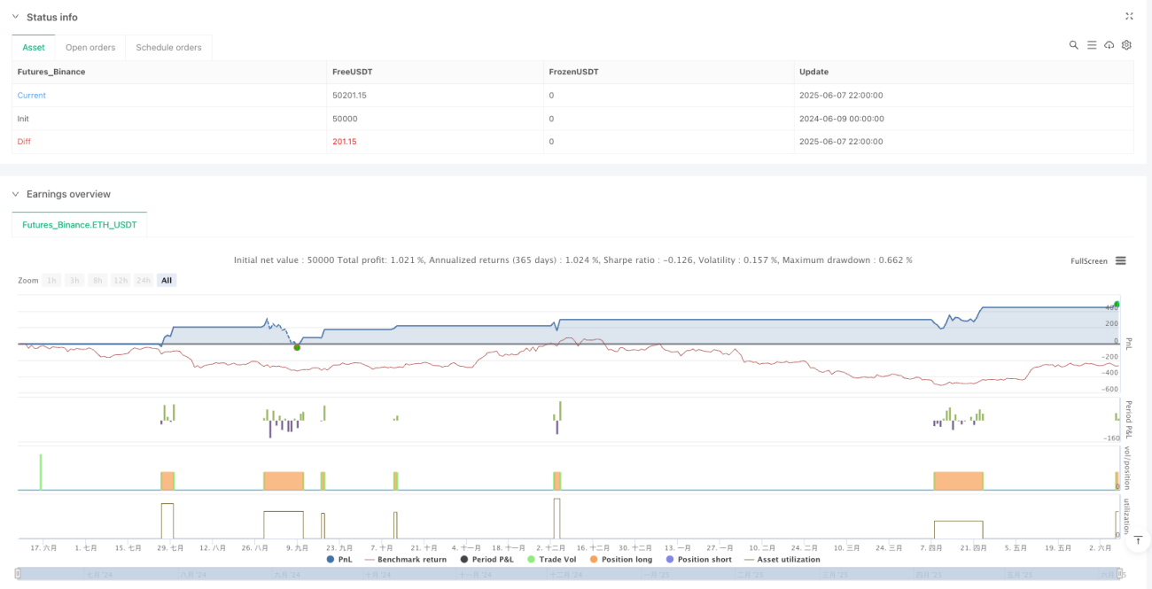
Task: Click the fullscreen expand arrows icon
Action: (x=1129, y=17)
